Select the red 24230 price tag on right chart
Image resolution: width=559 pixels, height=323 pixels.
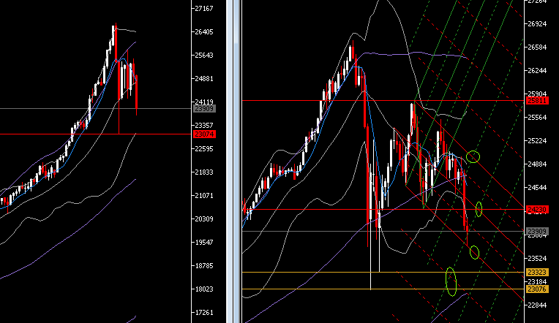pyautogui.click(x=537, y=210)
